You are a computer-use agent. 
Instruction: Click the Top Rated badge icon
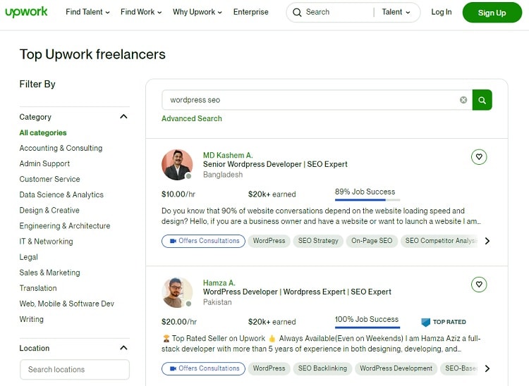pyautogui.click(x=426, y=322)
